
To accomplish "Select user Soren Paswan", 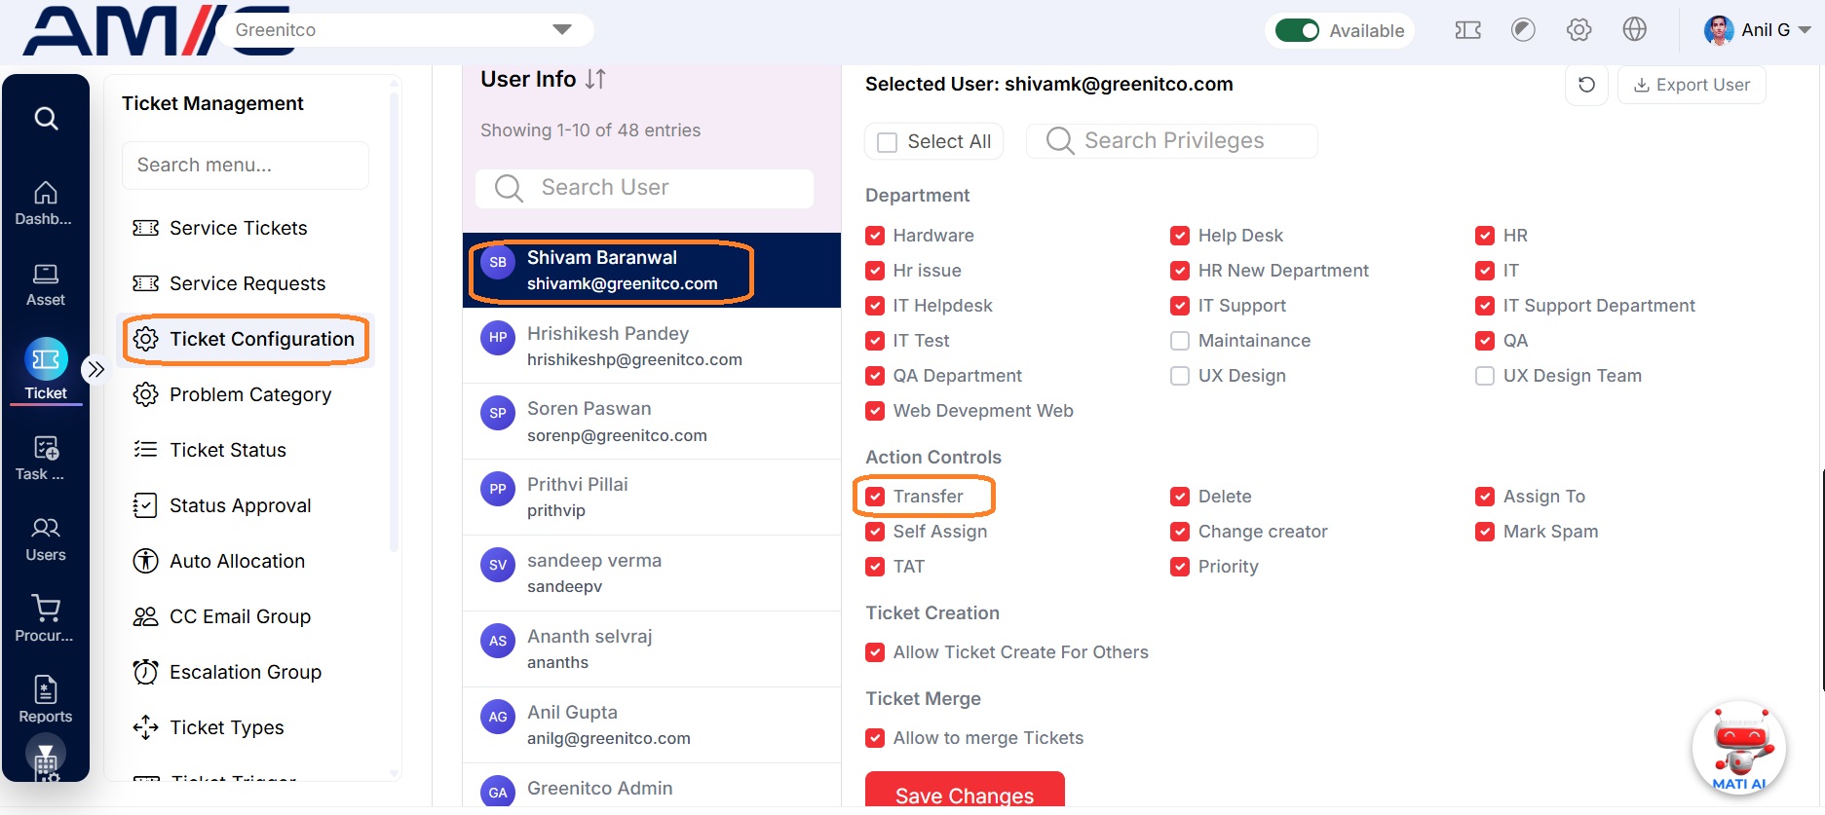I will click(x=651, y=422).
